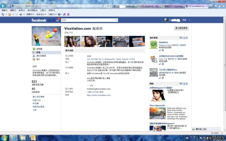Close the VicoVation.com tab
226x141 pixels.
click(x=207, y=6)
